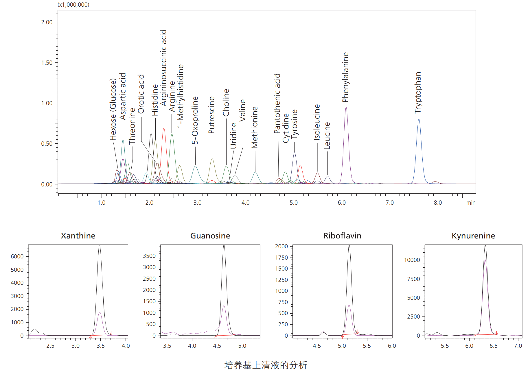This screenshot has height=372, width=530.
Task: Click the Phenylalanine peak label
Action: 345,77
